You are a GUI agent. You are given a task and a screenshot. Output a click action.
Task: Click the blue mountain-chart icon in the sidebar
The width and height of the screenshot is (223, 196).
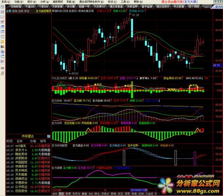[2, 52]
